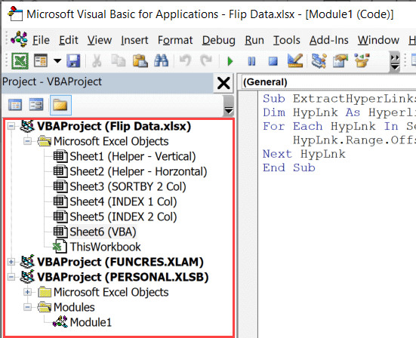Click the Cut scissors icon
The height and width of the screenshot is (338, 416).
[x=97, y=60]
